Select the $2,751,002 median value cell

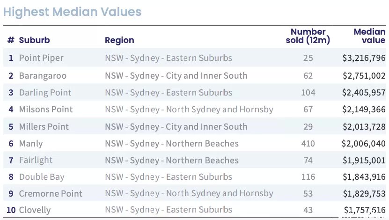(x=364, y=76)
